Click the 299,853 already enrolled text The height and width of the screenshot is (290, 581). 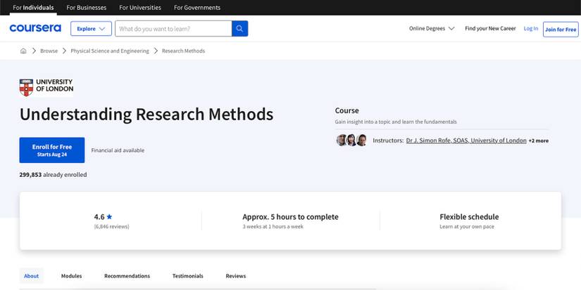tap(53, 174)
